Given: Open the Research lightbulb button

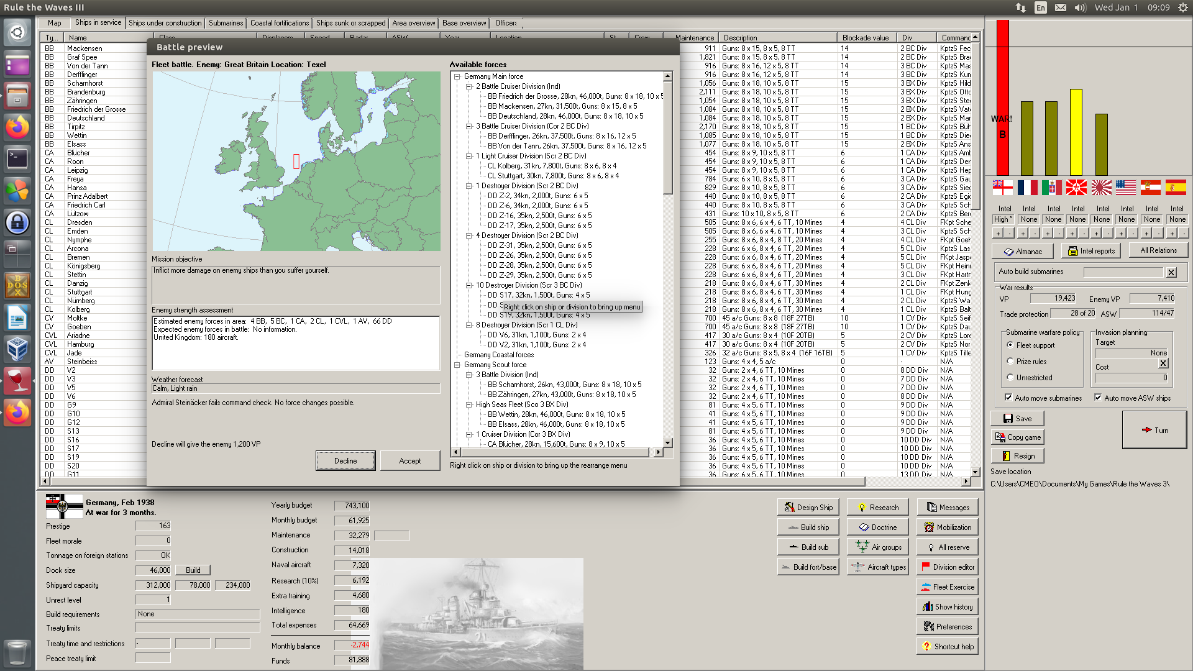Looking at the screenshot, I should point(877,508).
